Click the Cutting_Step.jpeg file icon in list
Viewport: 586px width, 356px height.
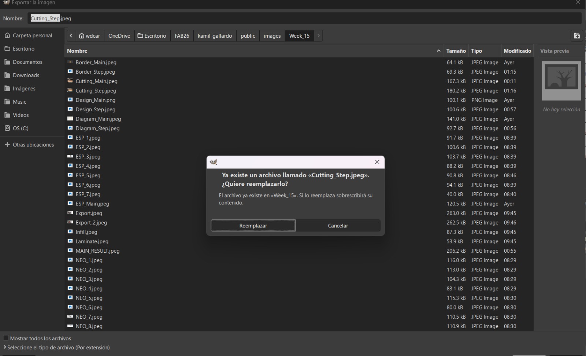click(70, 90)
